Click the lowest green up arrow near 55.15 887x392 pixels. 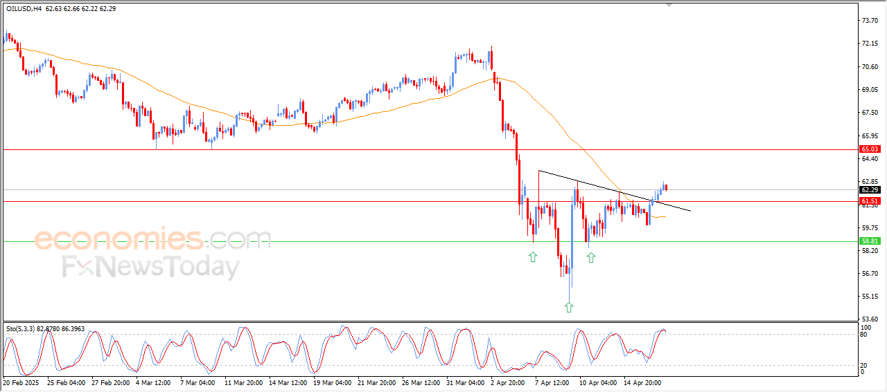point(569,307)
